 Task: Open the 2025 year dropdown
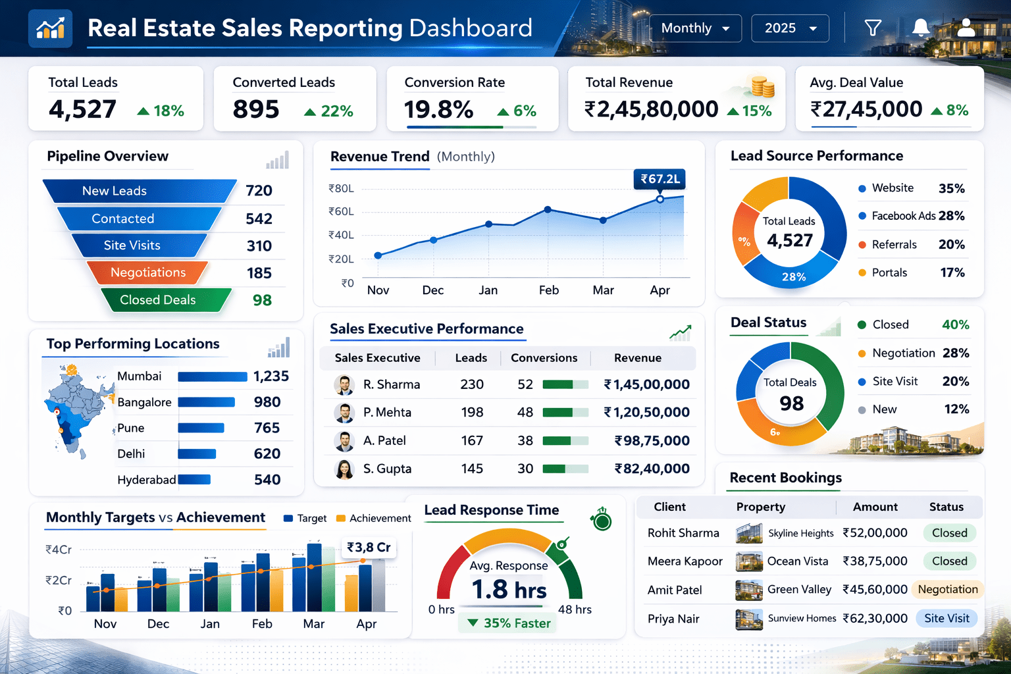pos(790,28)
